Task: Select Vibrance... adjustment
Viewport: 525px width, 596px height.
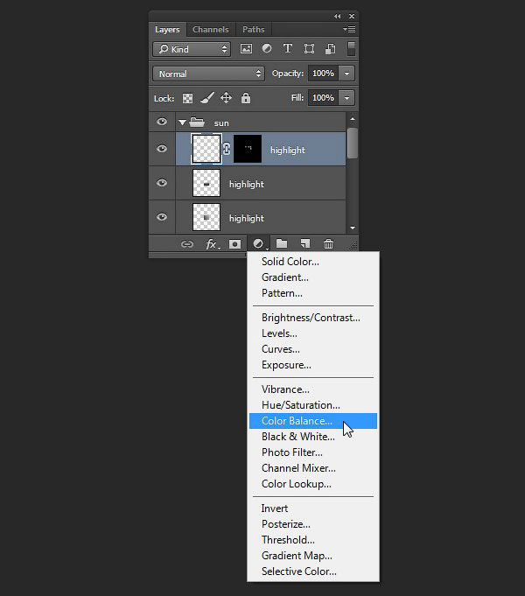Action: tap(313, 389)
